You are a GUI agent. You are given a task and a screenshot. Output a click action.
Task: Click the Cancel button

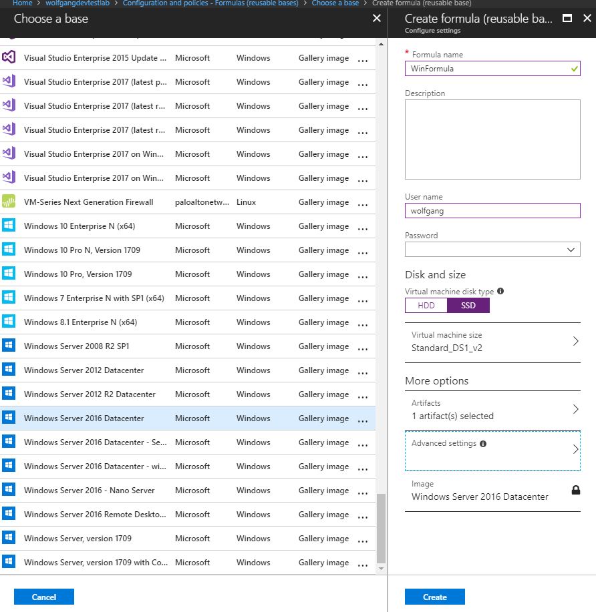coord(44,597)
